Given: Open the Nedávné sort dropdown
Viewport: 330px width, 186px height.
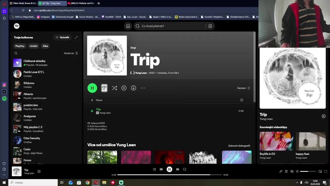Looking at the screenshot, I should [71, 53].
